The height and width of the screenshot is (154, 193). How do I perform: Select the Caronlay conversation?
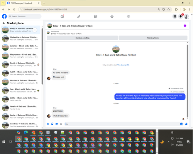20,47
